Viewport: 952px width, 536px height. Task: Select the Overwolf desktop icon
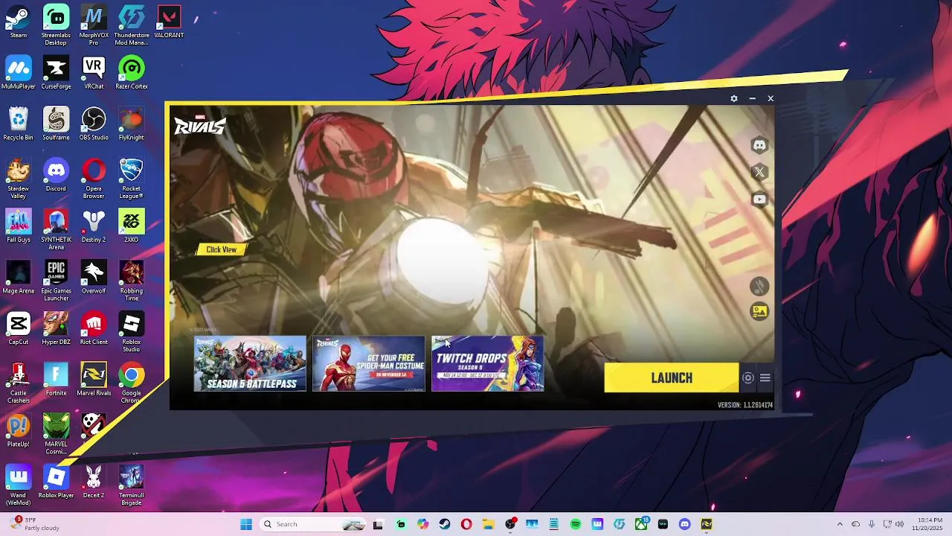pyautogui.click(x=94, y=277)
